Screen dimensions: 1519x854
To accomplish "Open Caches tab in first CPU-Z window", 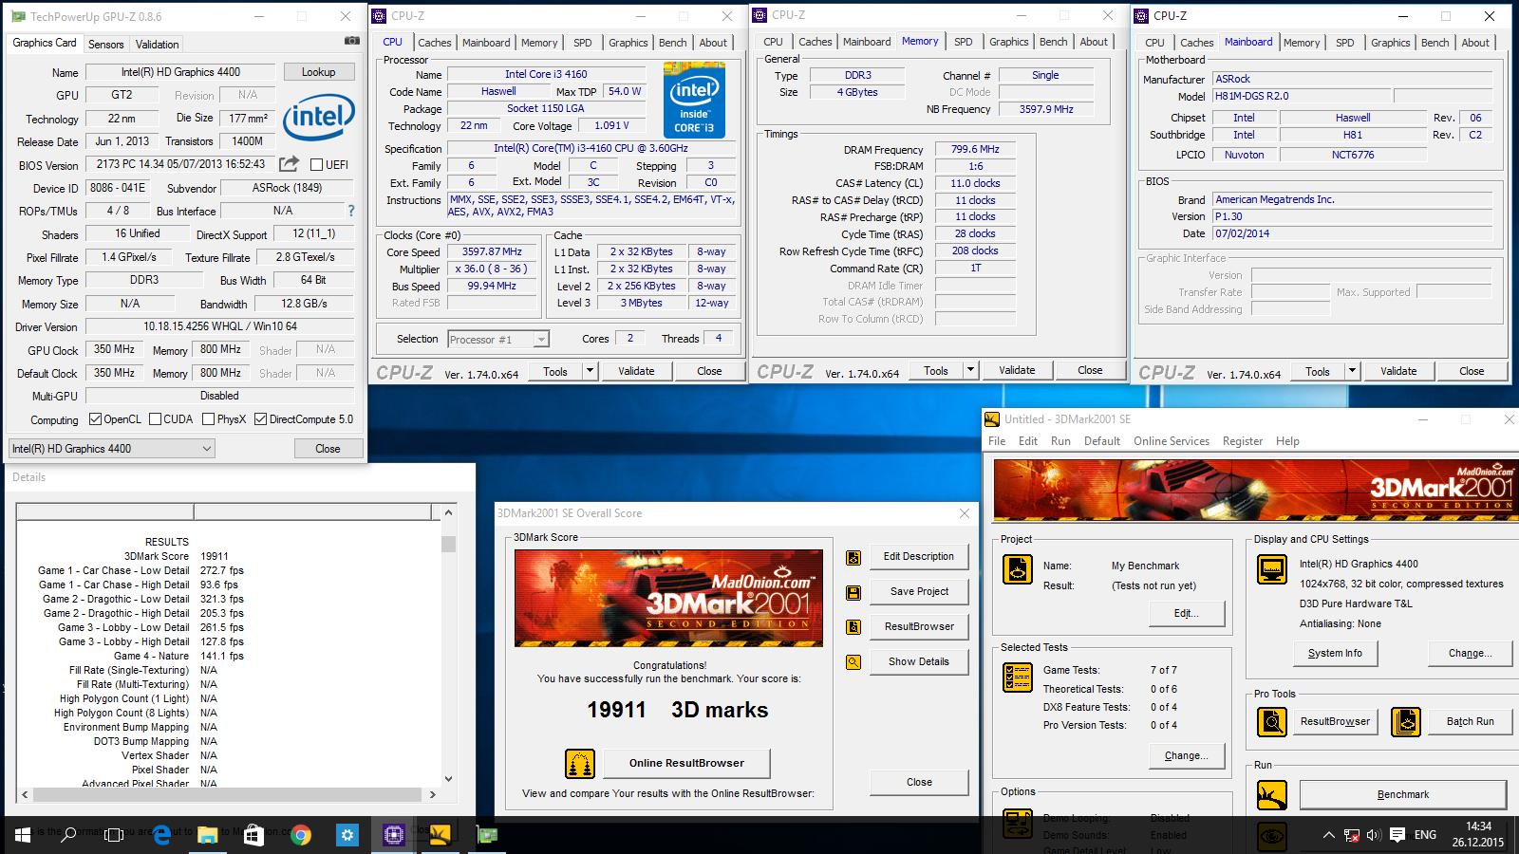I will pyautogui.click(x=435, y=43).
